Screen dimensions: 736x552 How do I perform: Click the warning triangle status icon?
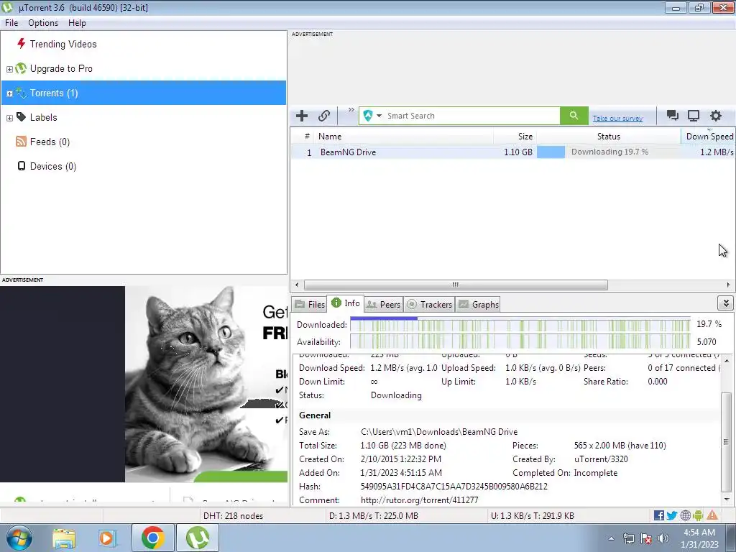tap(712, 515)
